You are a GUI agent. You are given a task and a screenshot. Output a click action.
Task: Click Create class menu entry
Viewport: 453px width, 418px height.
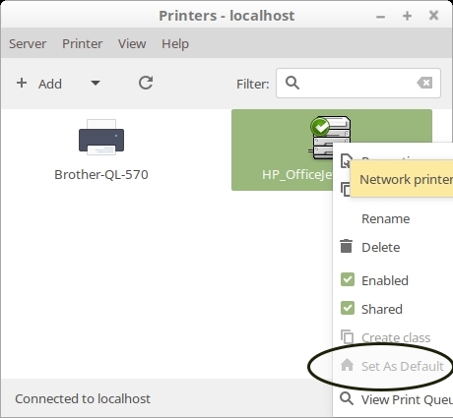point(396,337)
